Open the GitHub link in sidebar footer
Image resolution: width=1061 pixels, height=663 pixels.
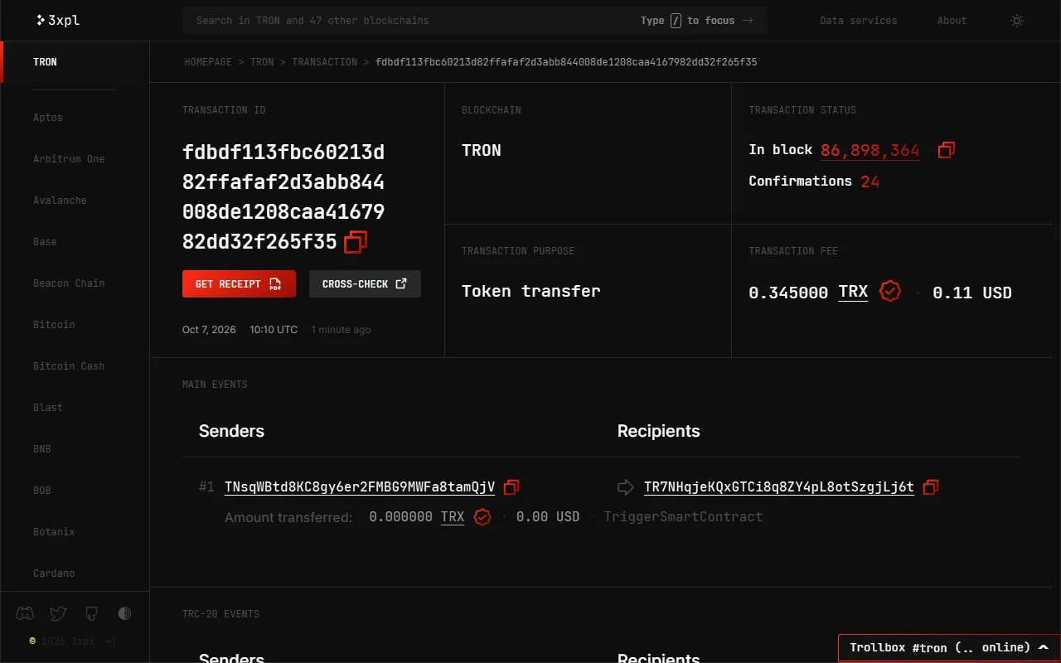point(91,614)
